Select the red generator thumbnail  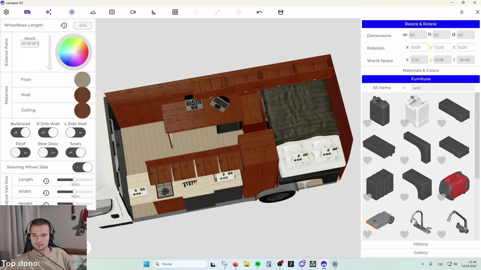point(454,186)
